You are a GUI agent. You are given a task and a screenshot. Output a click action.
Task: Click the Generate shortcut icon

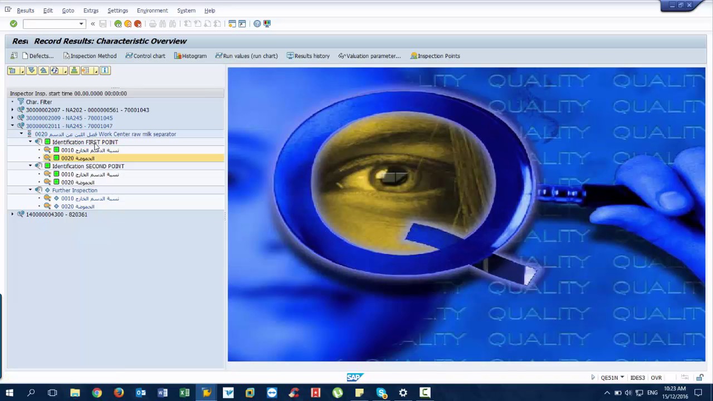(x=242, y=24)
